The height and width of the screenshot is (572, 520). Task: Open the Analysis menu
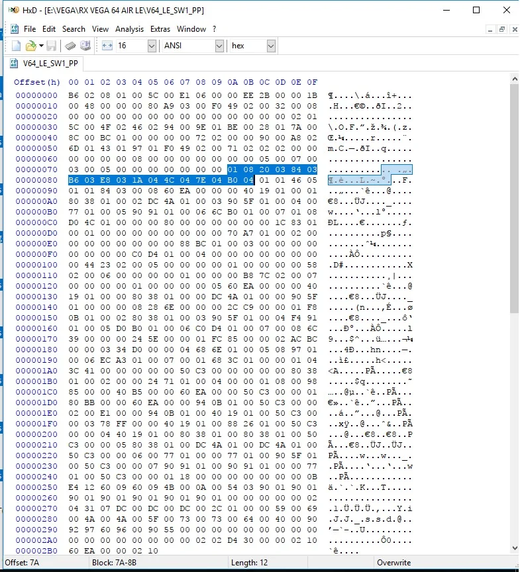(x=129, y=29)
